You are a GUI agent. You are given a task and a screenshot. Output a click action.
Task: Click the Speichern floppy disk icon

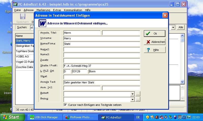pos(23,17)
